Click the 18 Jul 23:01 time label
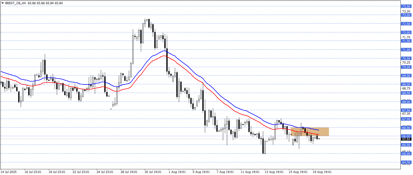 (x=57, y=172)
